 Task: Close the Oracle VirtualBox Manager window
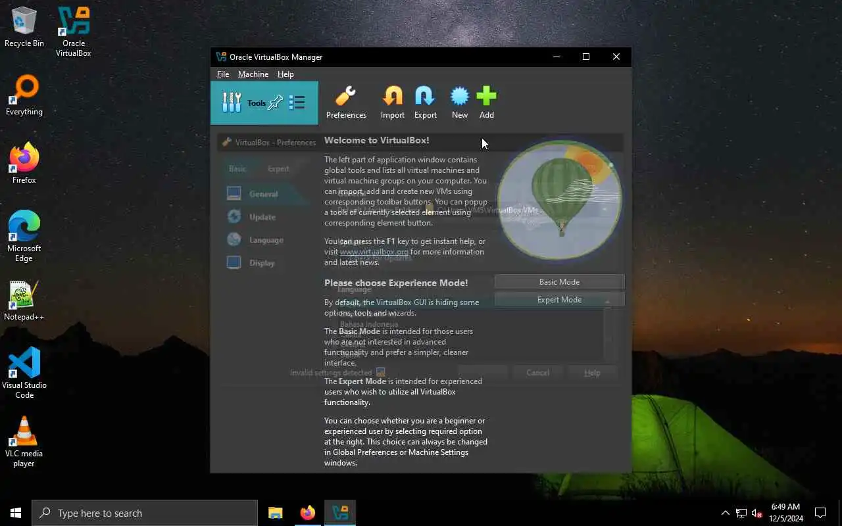point(616,57)
